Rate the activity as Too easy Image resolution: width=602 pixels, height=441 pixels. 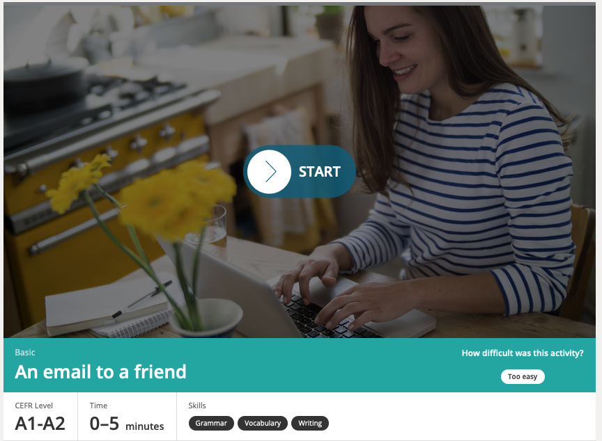coord(523,376)
